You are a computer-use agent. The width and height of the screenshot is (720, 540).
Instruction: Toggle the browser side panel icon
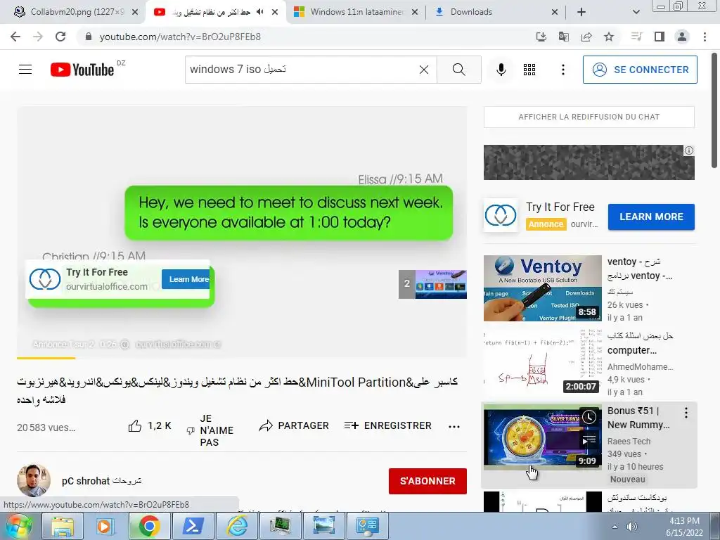(x=660, y=37)
